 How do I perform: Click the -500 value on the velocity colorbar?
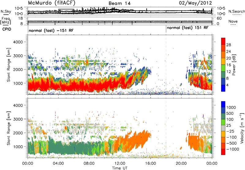[232, 143]
